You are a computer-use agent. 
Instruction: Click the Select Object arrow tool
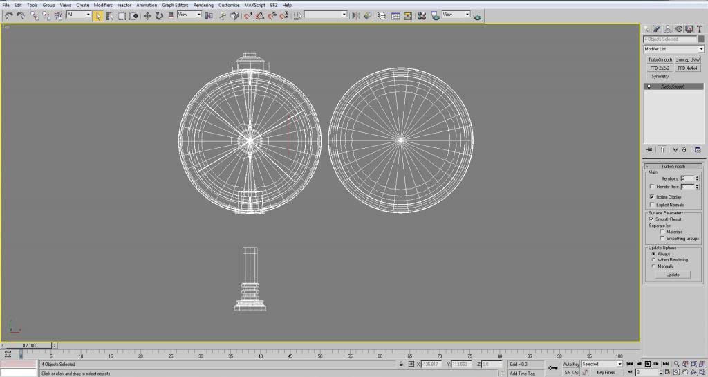point(98,15)
